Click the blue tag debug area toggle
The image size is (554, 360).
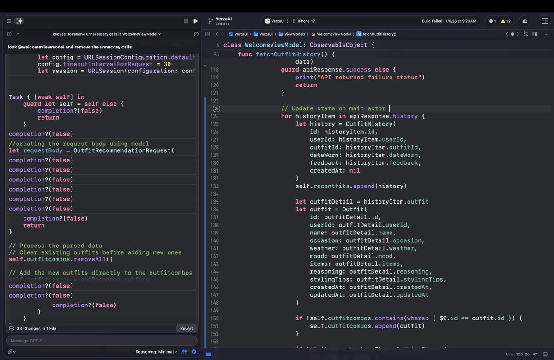(x=208, y=354)
